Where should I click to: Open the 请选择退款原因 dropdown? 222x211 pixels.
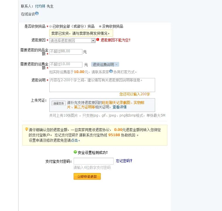[x=72, y=41]
